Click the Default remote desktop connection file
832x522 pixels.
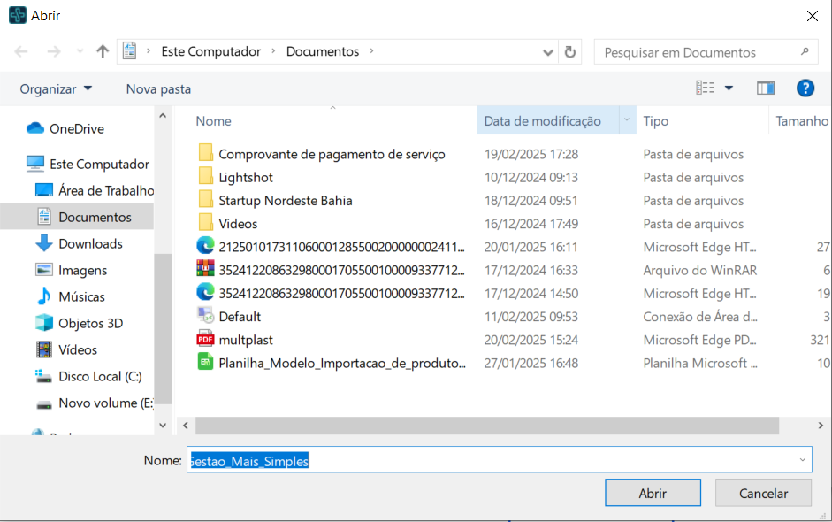click(239, 317)
